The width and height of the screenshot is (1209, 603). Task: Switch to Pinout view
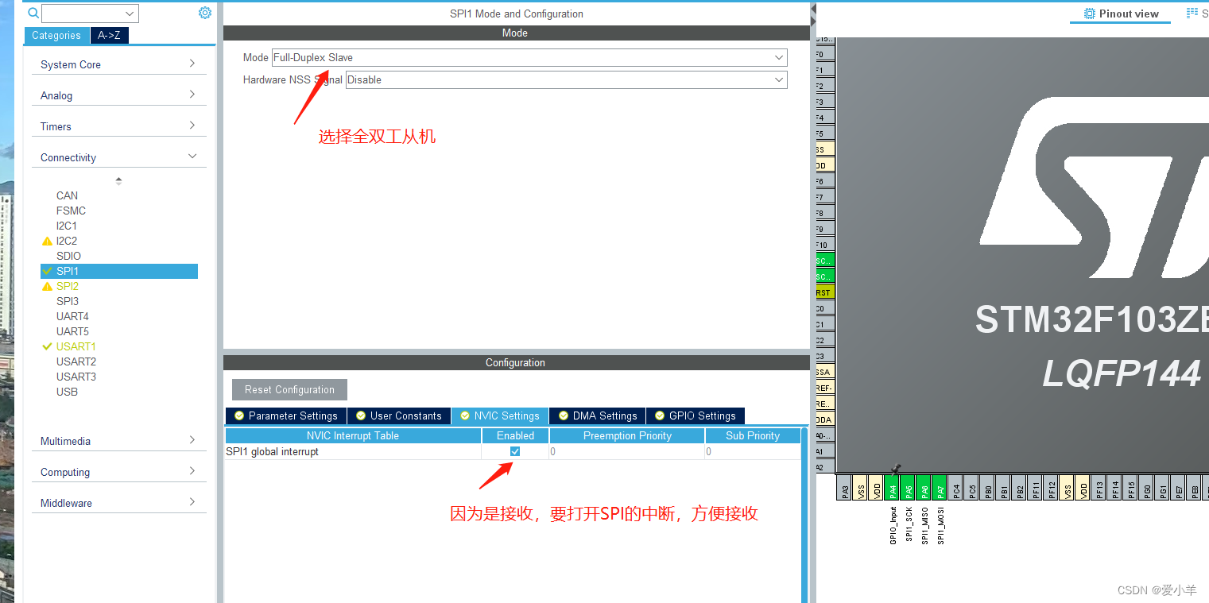pos(1121,14)
